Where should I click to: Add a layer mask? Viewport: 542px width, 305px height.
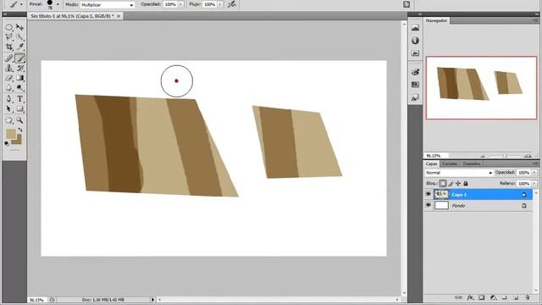click(482, 297)
